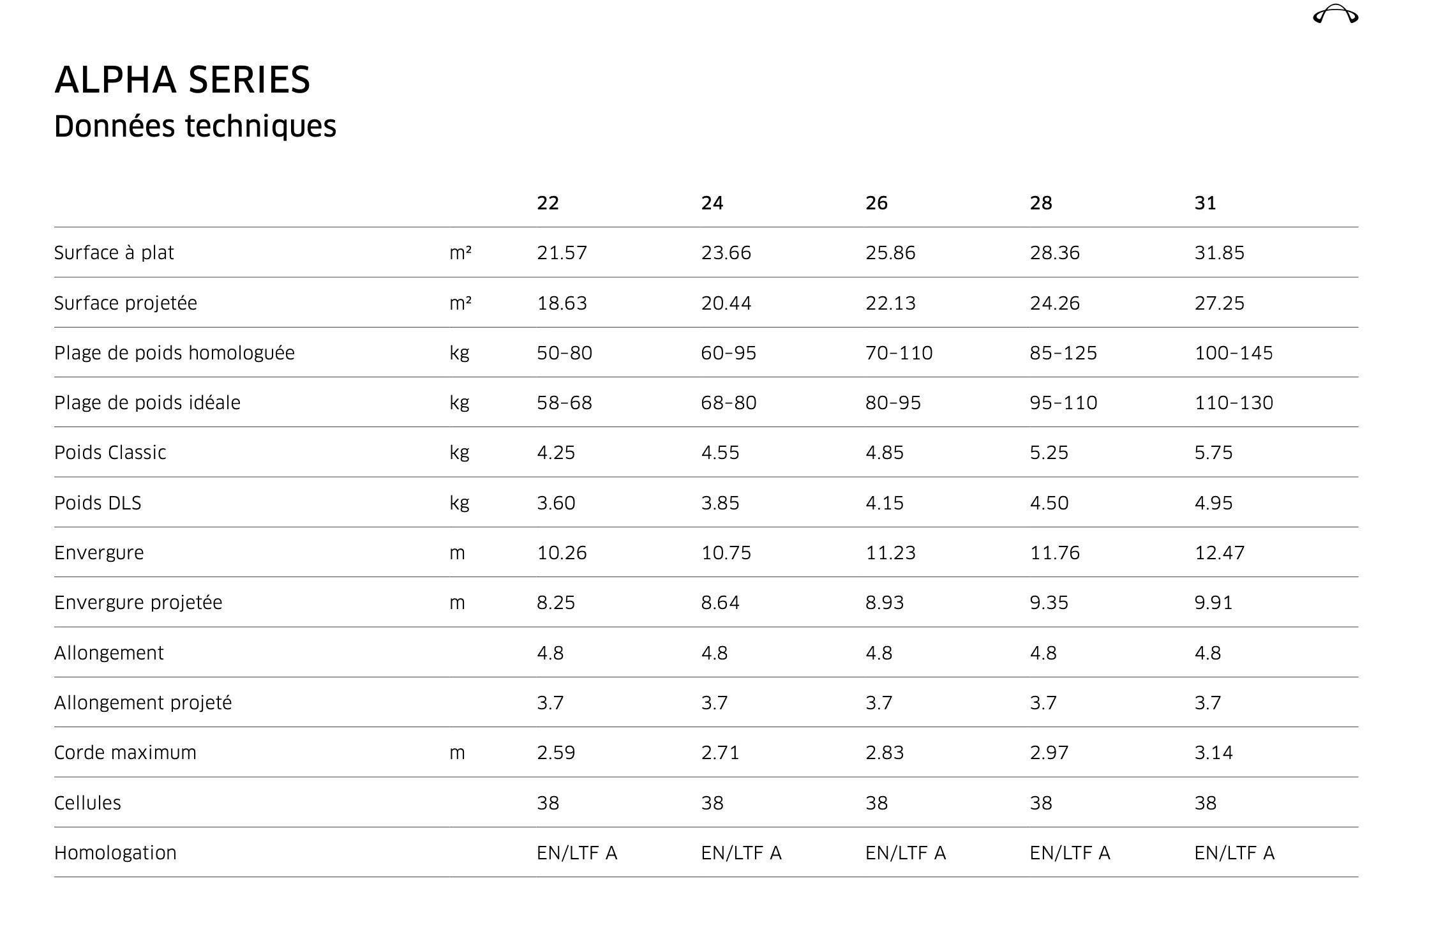Click the 11.76 Envergure value

pyautogui.click(x=1054, y=553)
